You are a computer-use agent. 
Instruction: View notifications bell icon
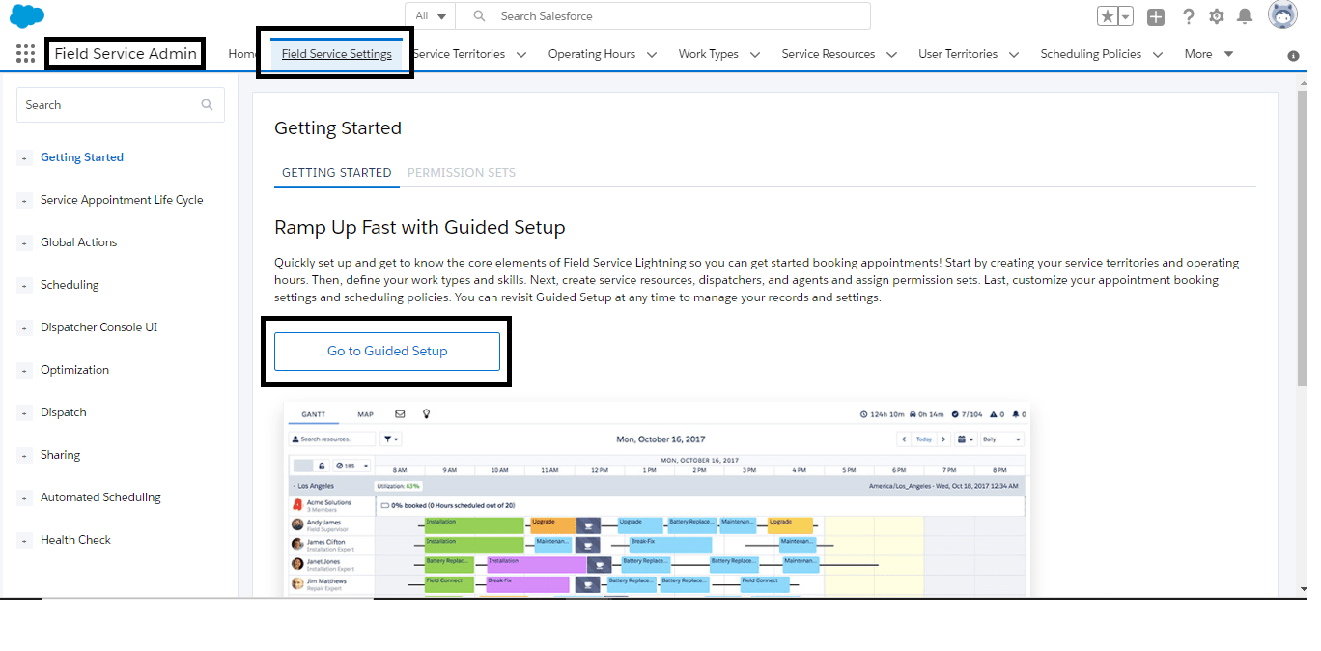point(1245,15)
